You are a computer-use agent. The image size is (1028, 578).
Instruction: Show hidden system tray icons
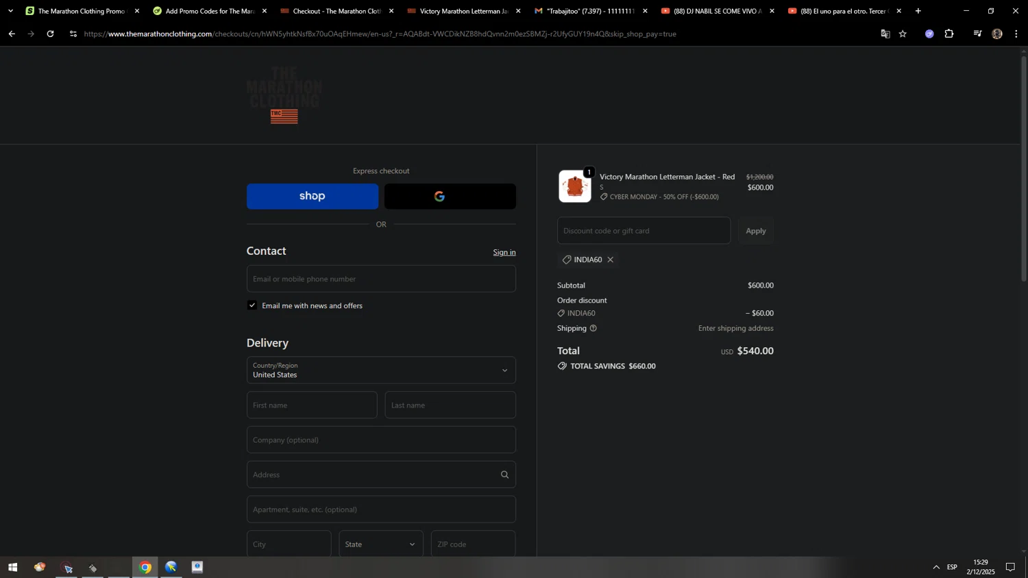[936, 567]
